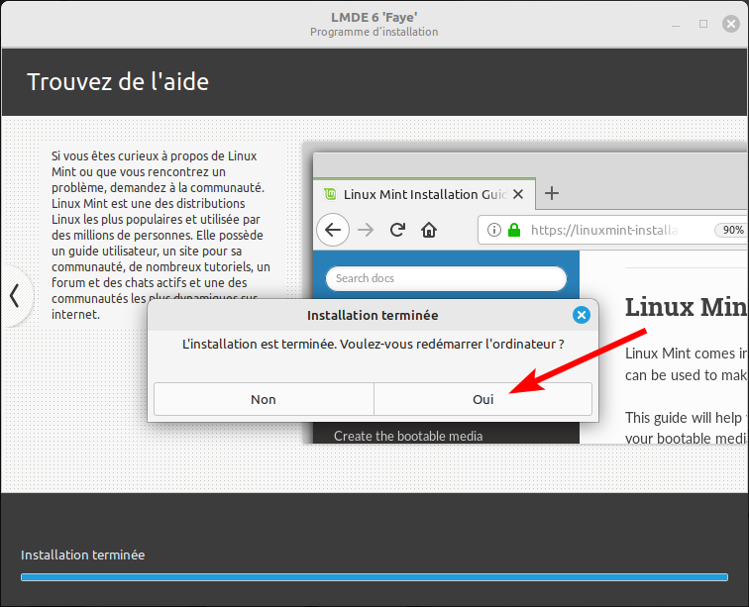Click the Linux Mint favicon on the tab
Screen dimensions: 749x607
(x=330, y=194)
